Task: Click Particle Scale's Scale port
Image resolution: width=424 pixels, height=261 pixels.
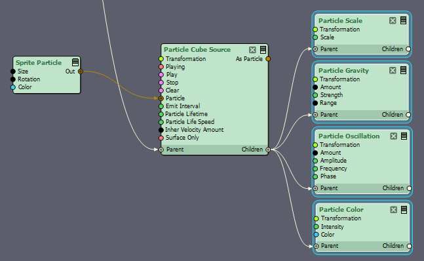Action: 315,37
